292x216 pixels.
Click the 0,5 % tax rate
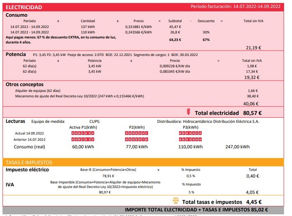click(191, 176)
